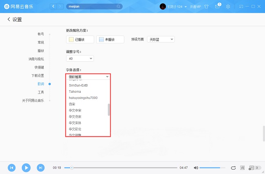This screenshot has height=174, width=265.
Task: Choose 华文中宋 font from list
Action: tap(75, 110)
